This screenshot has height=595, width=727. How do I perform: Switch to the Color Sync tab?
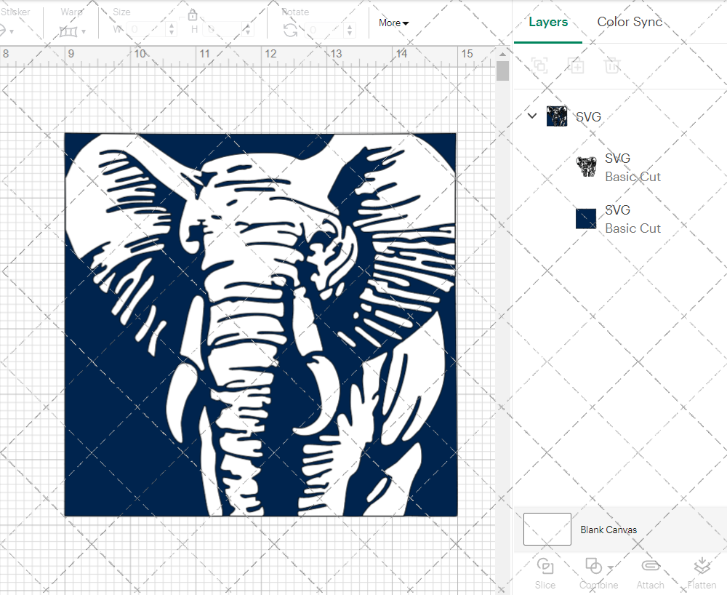pos(630,22)
